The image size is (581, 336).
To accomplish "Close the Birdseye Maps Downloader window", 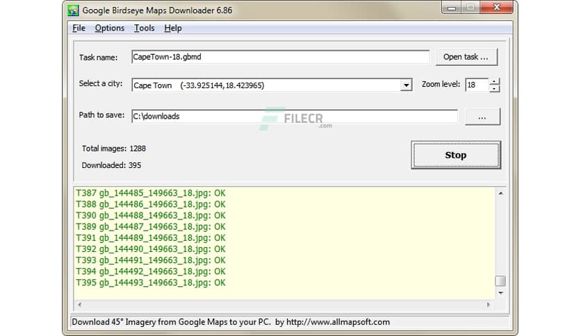I will point(496,8).
